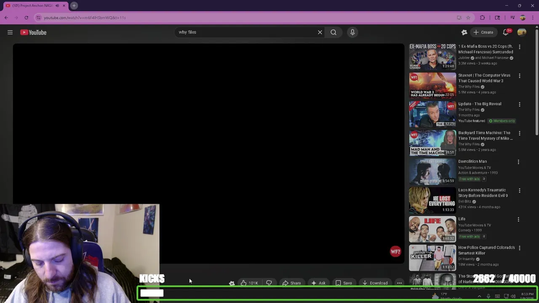Open a new browser tab
539x303 pixels.
(74, 5)
